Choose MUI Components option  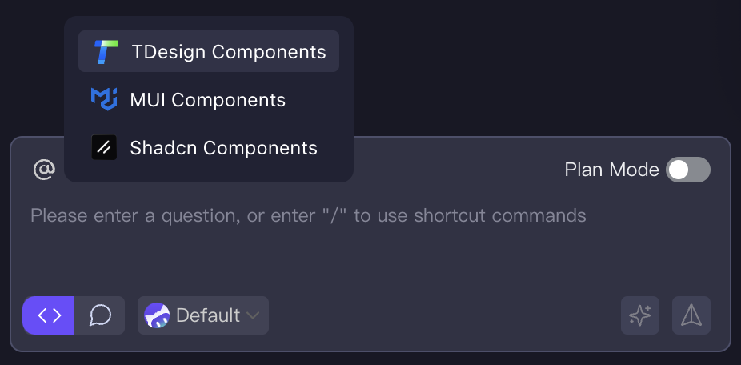(207, 100)
